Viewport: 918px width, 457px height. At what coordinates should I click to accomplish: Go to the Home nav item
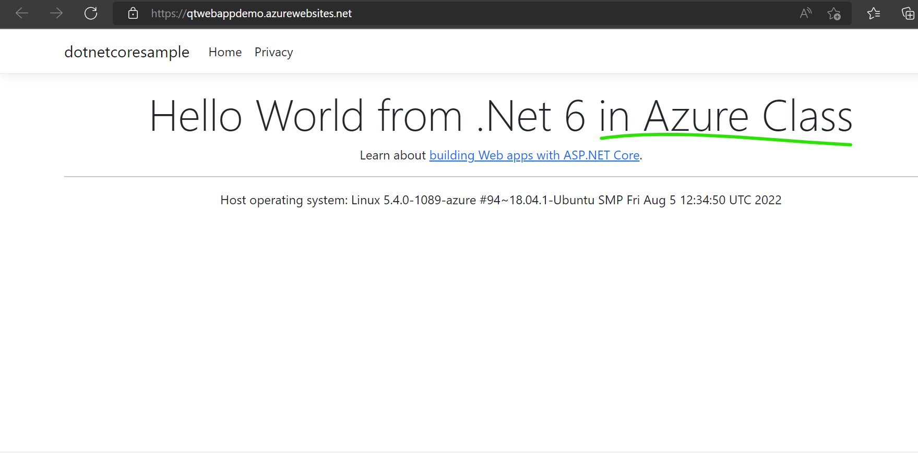pos(225,52)
